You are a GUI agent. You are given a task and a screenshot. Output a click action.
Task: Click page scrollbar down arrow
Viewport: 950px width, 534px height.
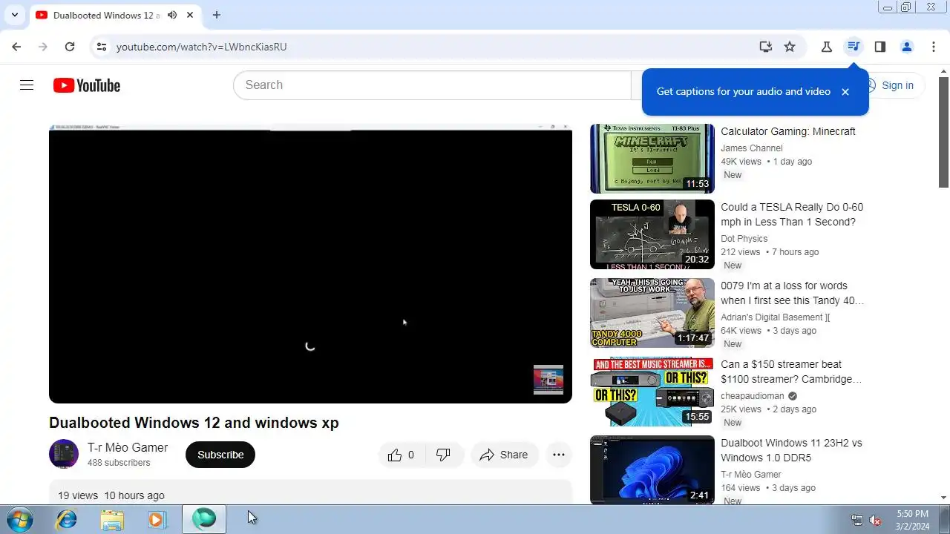click(943, 498)
